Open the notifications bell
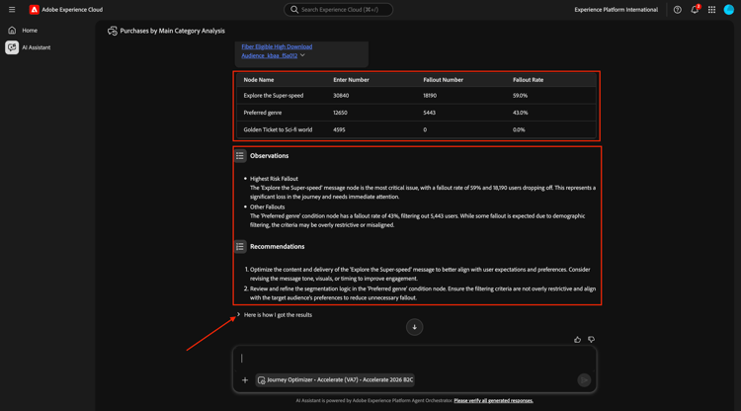This screenshot has height=411, width=741. [x=695, y=10]
